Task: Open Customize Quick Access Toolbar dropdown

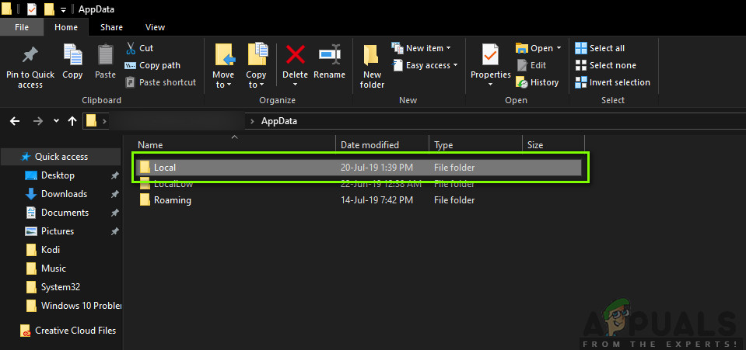Action: [63, 9]
